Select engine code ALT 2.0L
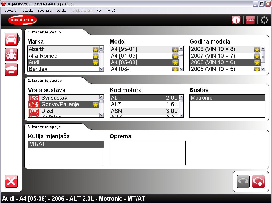 pos(144,98)
